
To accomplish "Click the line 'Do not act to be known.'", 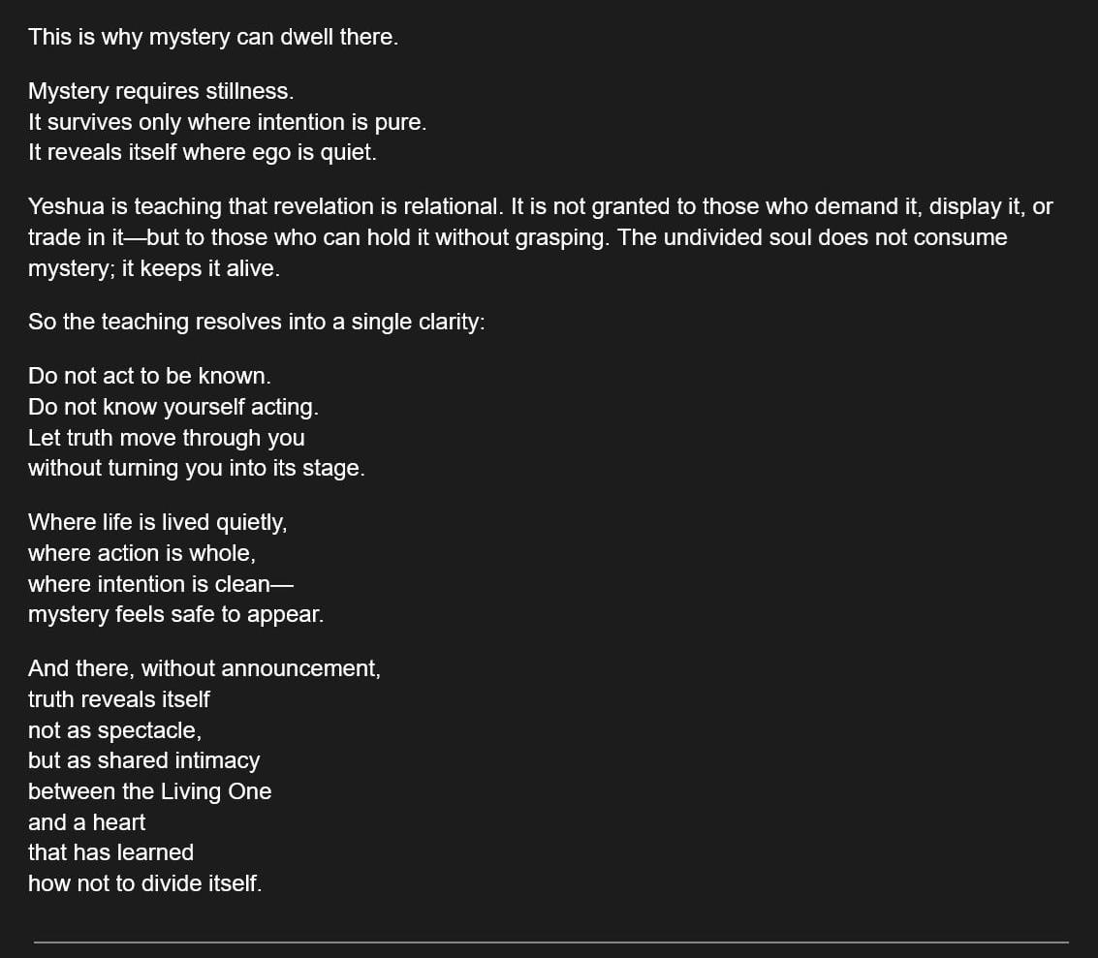I will (149, 377).
